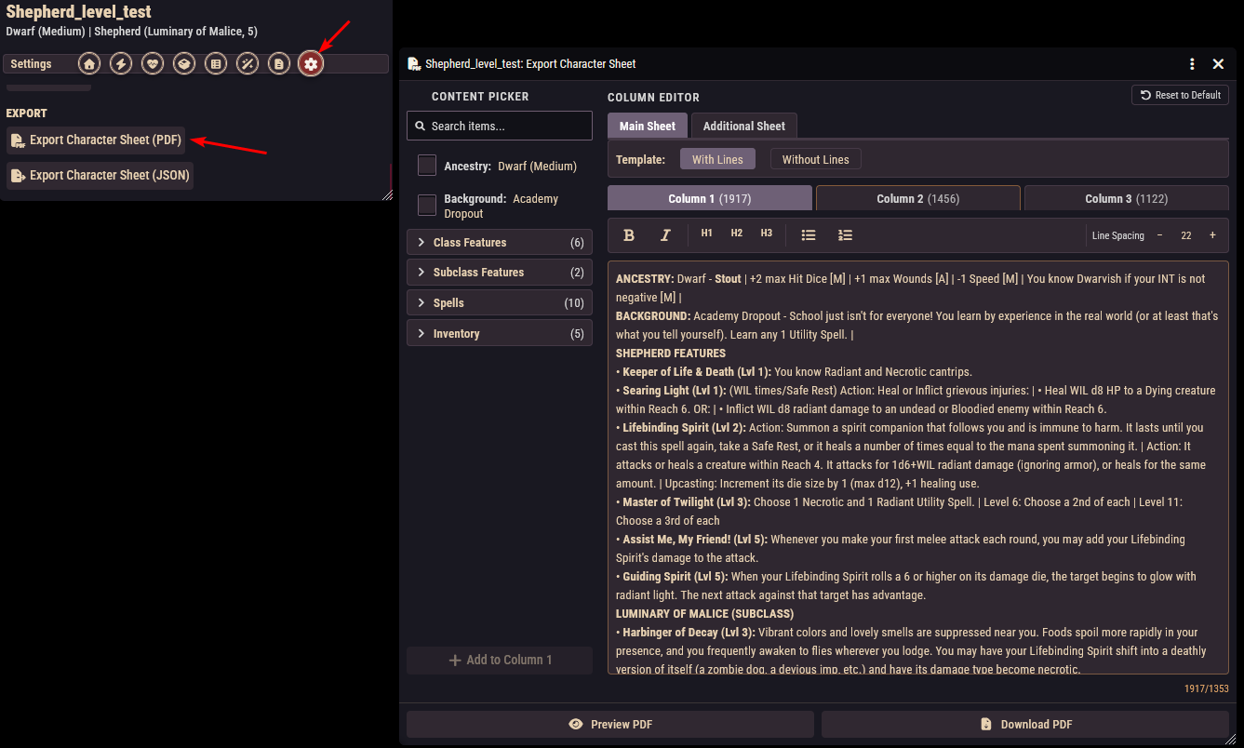Select Column 1 (1917) tab
The image size is (1244, 748).
710,198
